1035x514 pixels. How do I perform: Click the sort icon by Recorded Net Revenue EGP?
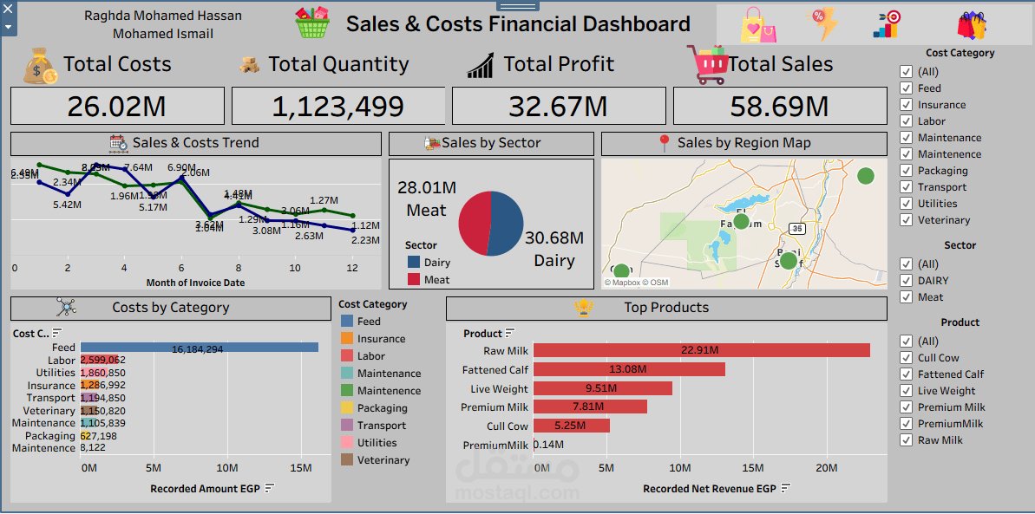[x=785, y=489]
